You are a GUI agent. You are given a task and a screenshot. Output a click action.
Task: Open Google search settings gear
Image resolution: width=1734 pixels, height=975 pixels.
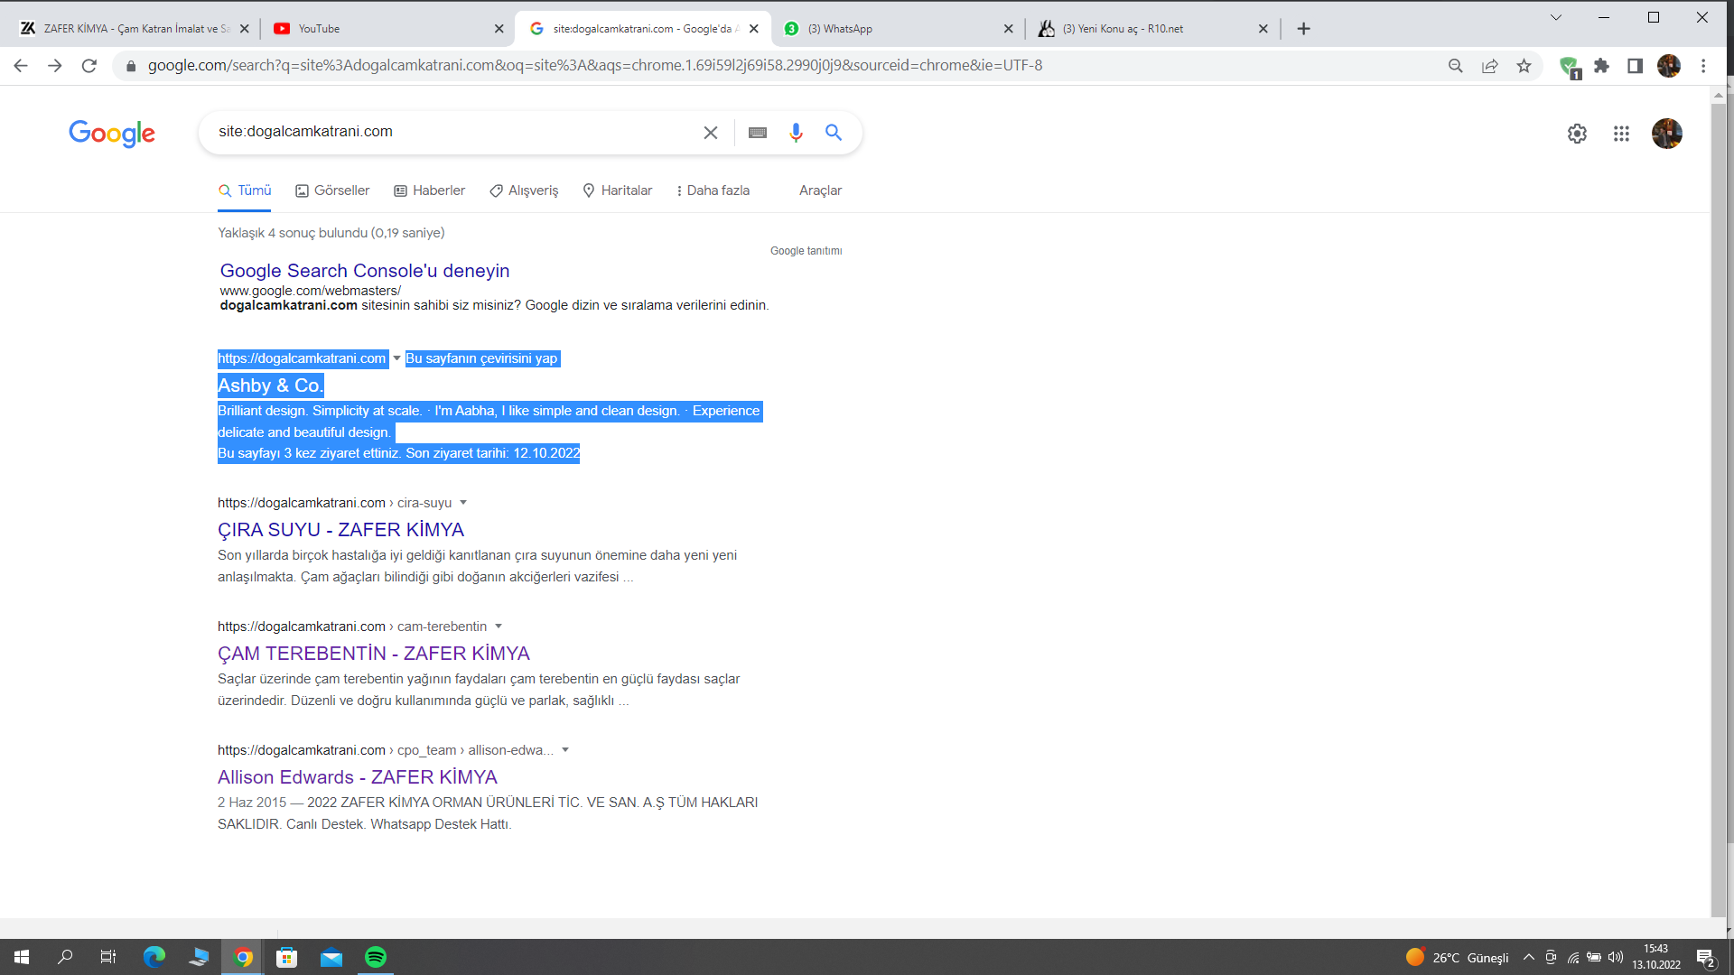coord(1577,134)
